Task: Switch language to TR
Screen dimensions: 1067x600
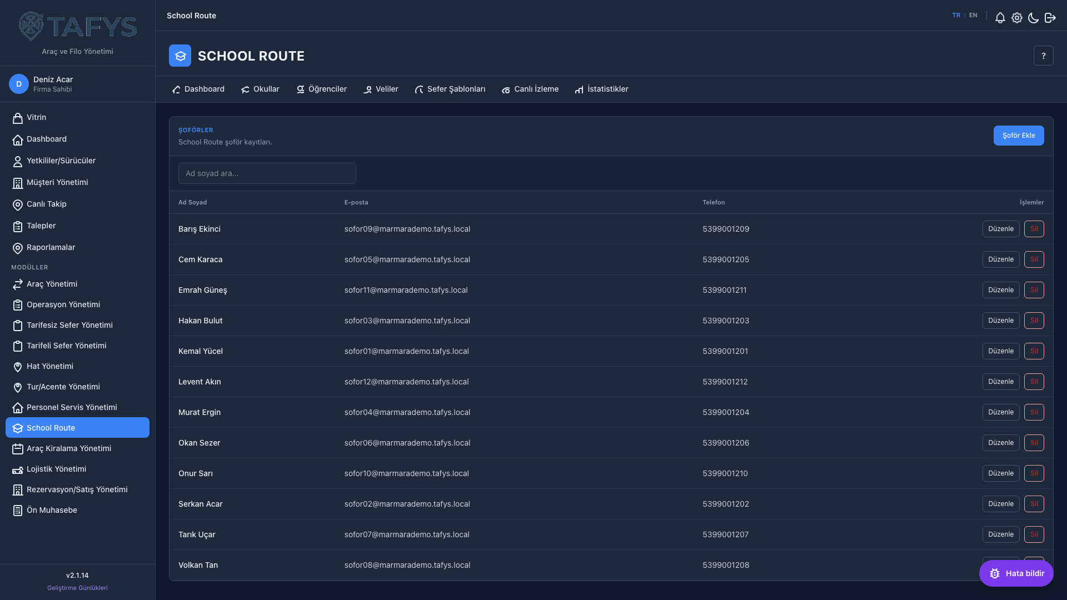Action: (x=956, y=16)
